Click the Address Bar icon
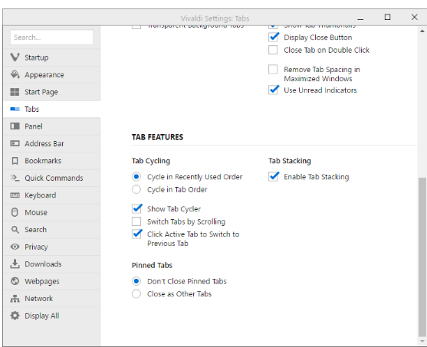Screen dimensions: 427x347 (15, 143)
